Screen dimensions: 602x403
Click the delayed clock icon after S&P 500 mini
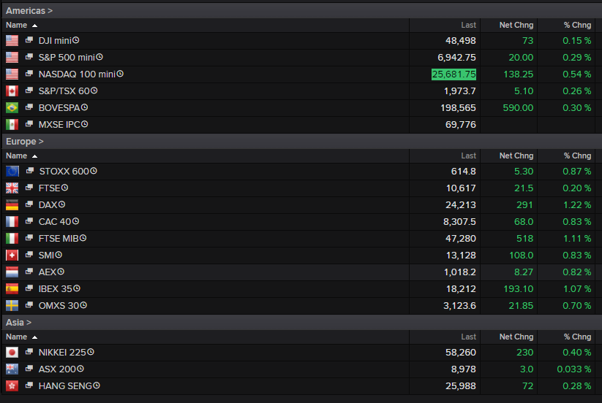point(99,57)
